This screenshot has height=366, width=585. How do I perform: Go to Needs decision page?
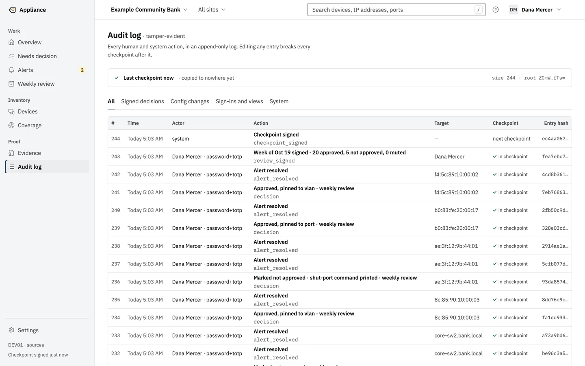click(47, 56)
